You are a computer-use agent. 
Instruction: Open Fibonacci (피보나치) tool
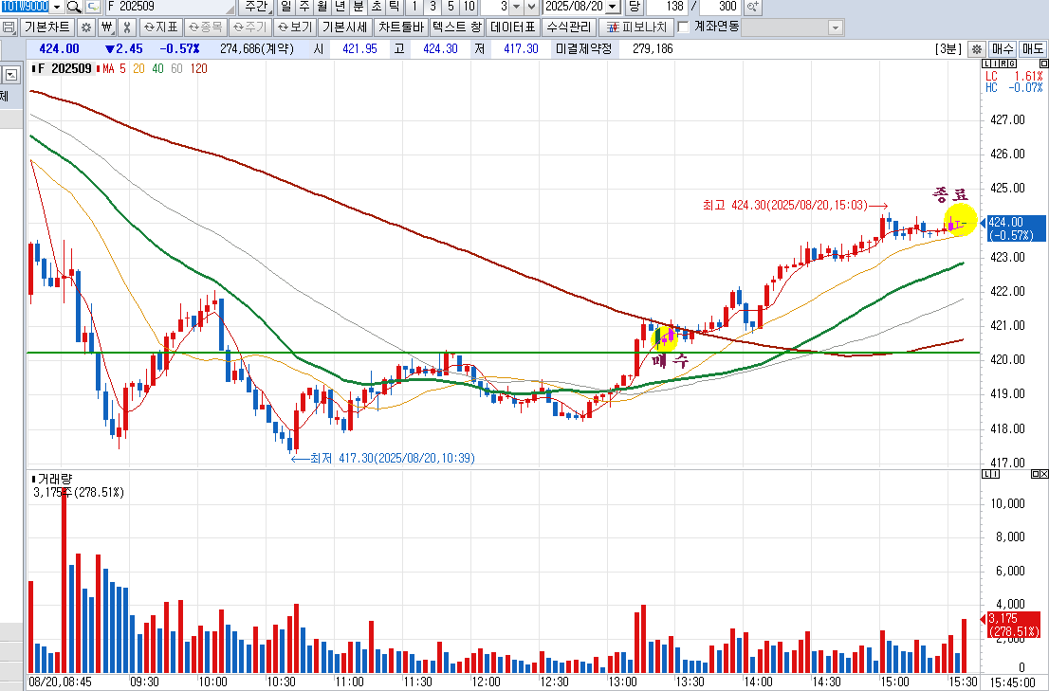pos(636,27)
